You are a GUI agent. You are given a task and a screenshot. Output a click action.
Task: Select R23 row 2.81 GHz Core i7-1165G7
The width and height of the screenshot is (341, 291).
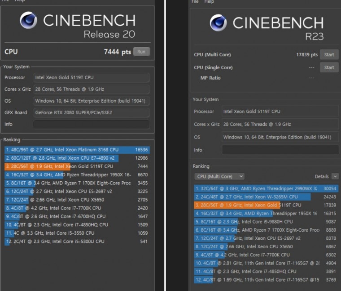(266, 263)
